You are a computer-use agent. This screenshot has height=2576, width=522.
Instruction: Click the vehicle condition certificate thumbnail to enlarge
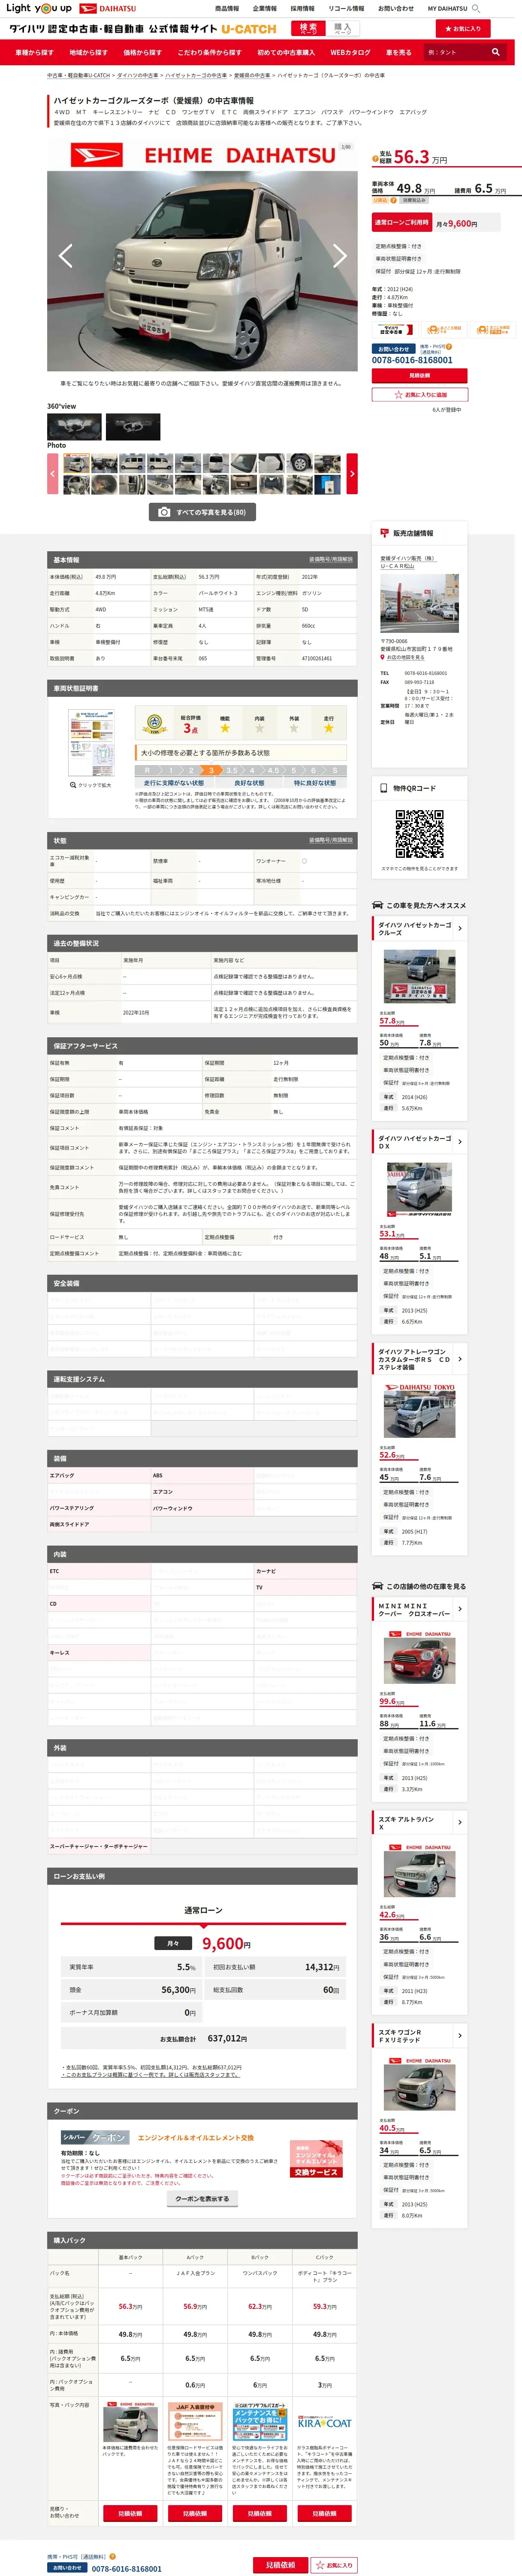[x=91, y=744]
